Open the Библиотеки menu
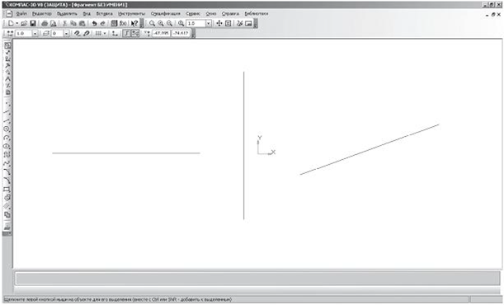The image size is (504, 305). pos(257,14)
